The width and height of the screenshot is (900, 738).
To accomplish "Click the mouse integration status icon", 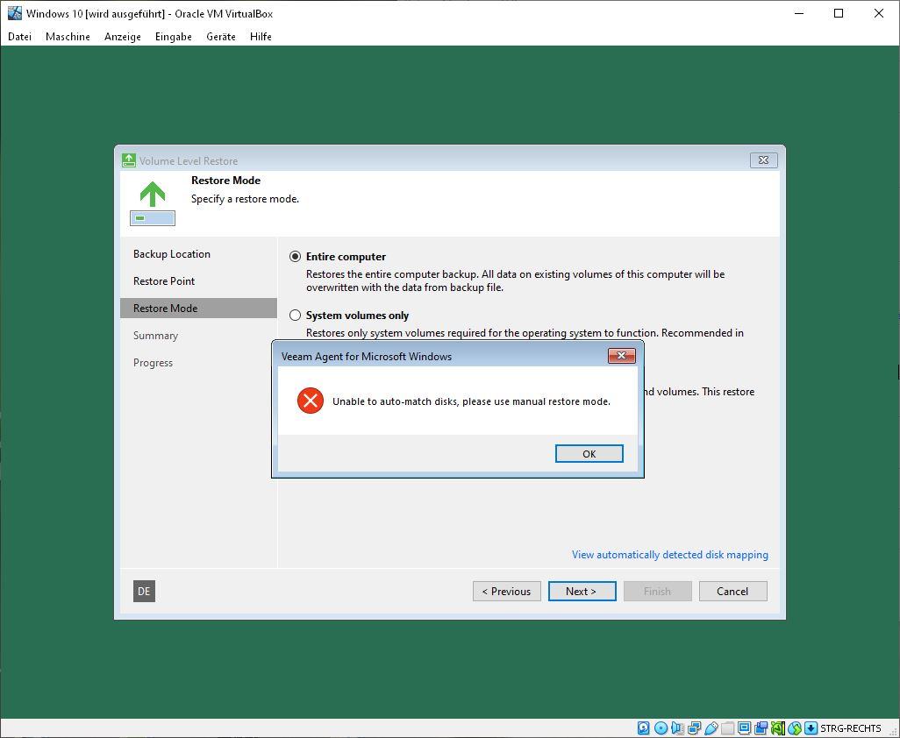I will point(795,728).
